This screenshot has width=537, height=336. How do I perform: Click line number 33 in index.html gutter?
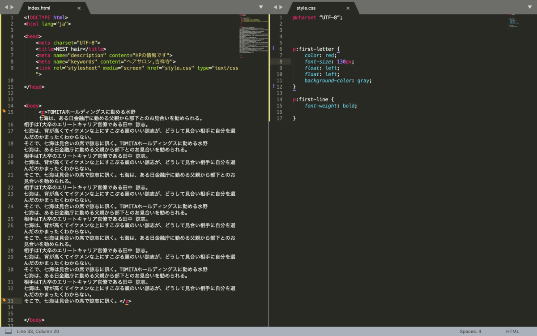10,301
